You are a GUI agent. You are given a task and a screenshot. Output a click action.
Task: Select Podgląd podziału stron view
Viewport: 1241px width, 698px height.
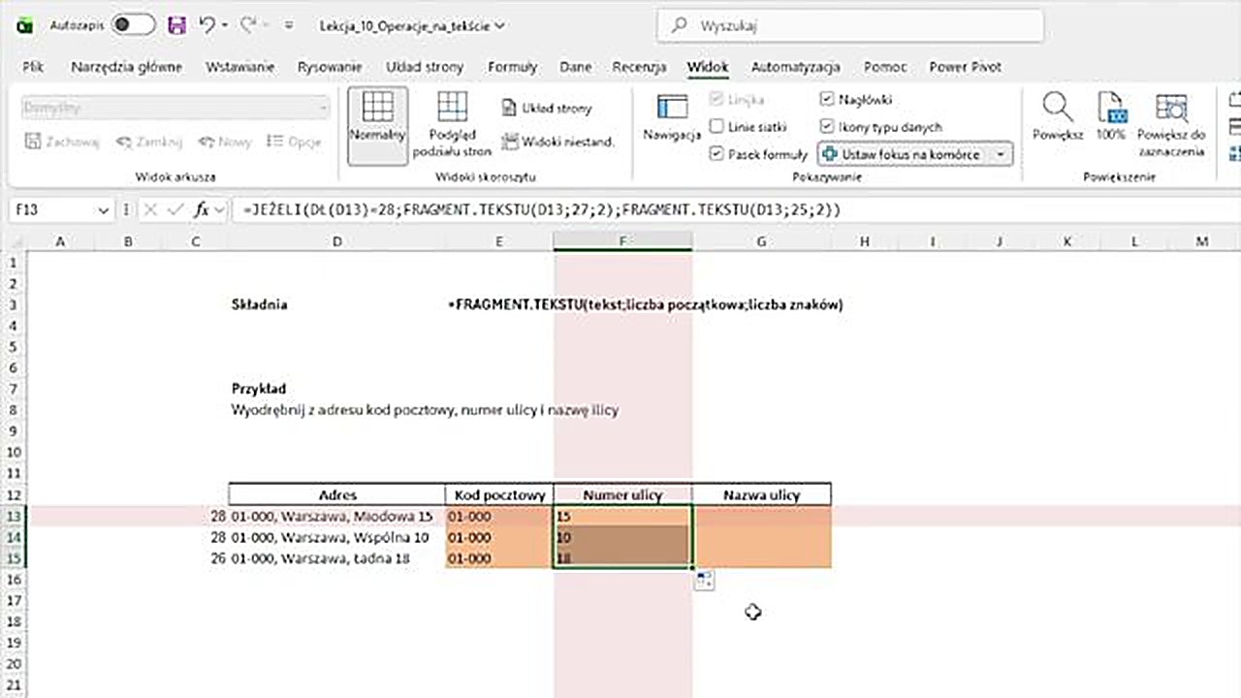point(452,124)
